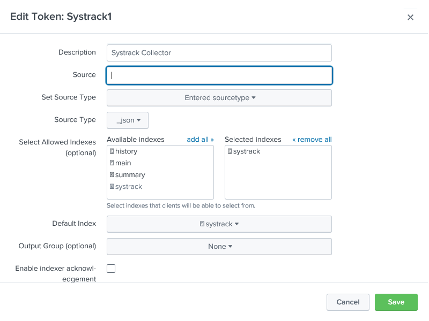
Task: Select history in Available indexes
Action: (x=127, y=151)
